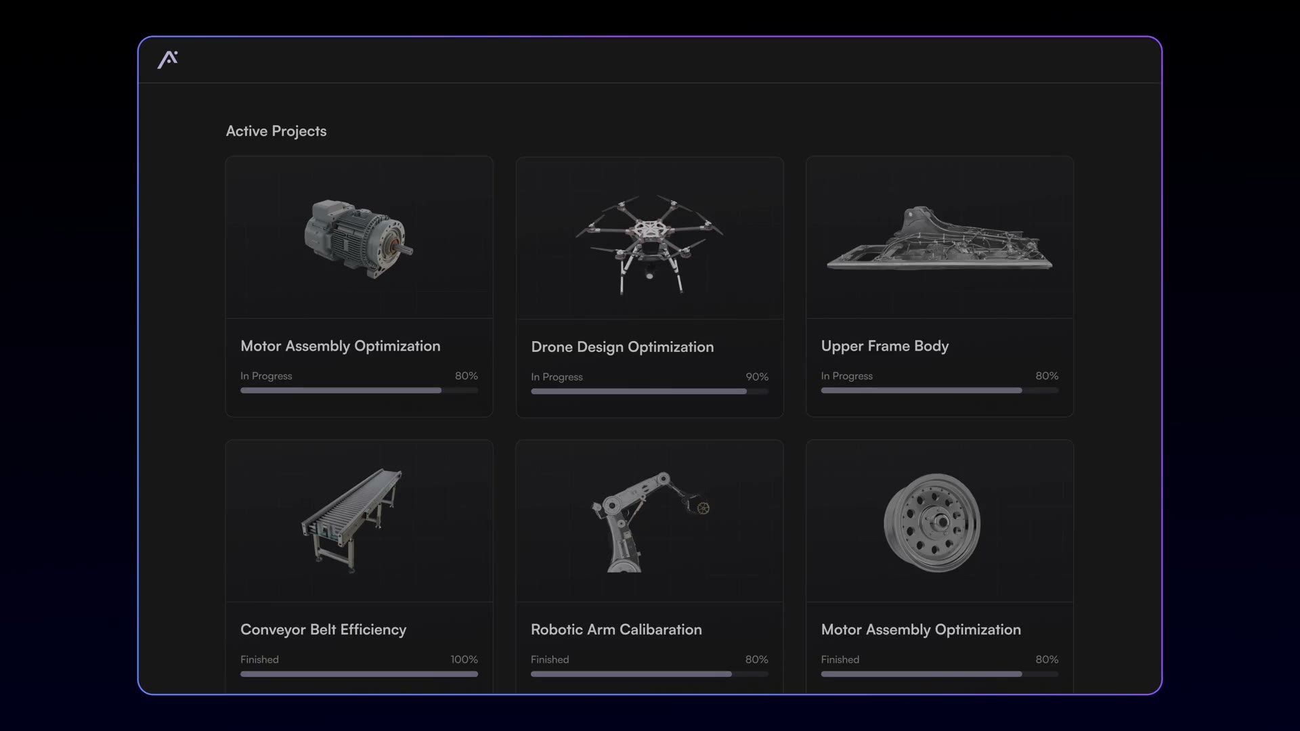The height and width of the screenshot is (731, 1300).
Task: Click the 90% label on Drone card
Action: pos(757,377)
